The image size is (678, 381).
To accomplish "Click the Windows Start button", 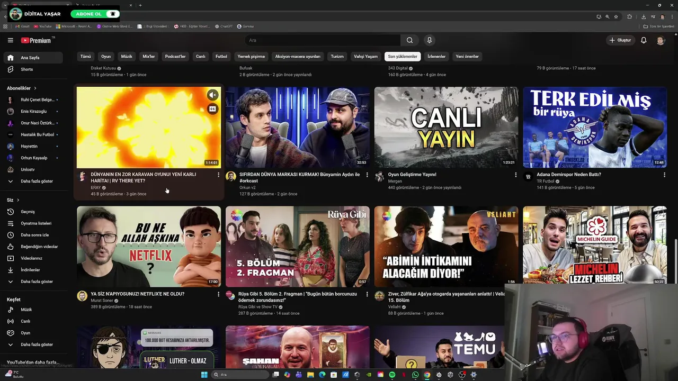I will click(x=204, y=375).
